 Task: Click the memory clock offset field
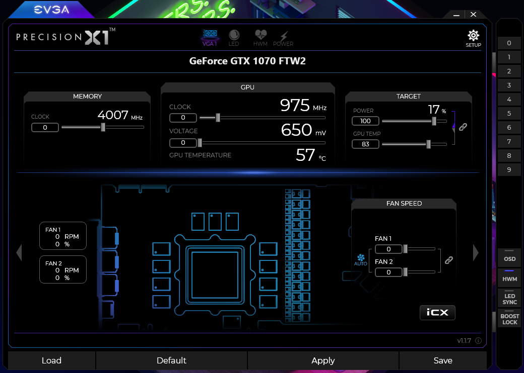pyautogui.click(x=45, y=127)
